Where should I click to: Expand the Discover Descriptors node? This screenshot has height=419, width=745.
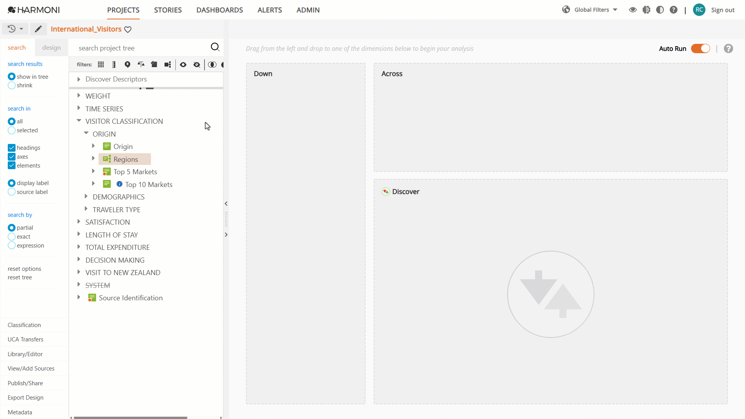(79, 79)
